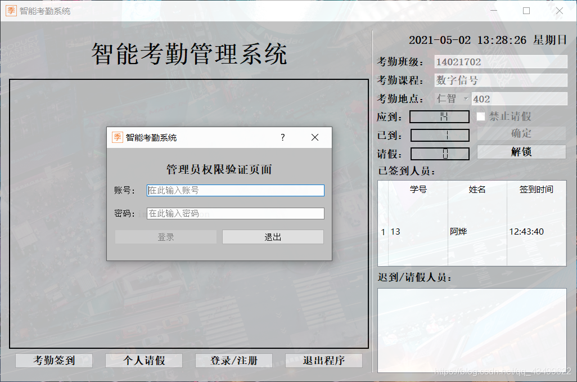The height and width of the screenshot is (382, 577).
Task: Click the date and time display text
Action: pyautogui.click(x=488, y=40)
